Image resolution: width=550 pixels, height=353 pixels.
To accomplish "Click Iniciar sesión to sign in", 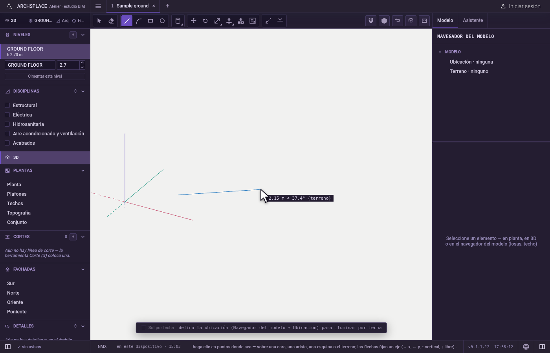I will click(x=521, y=6).
